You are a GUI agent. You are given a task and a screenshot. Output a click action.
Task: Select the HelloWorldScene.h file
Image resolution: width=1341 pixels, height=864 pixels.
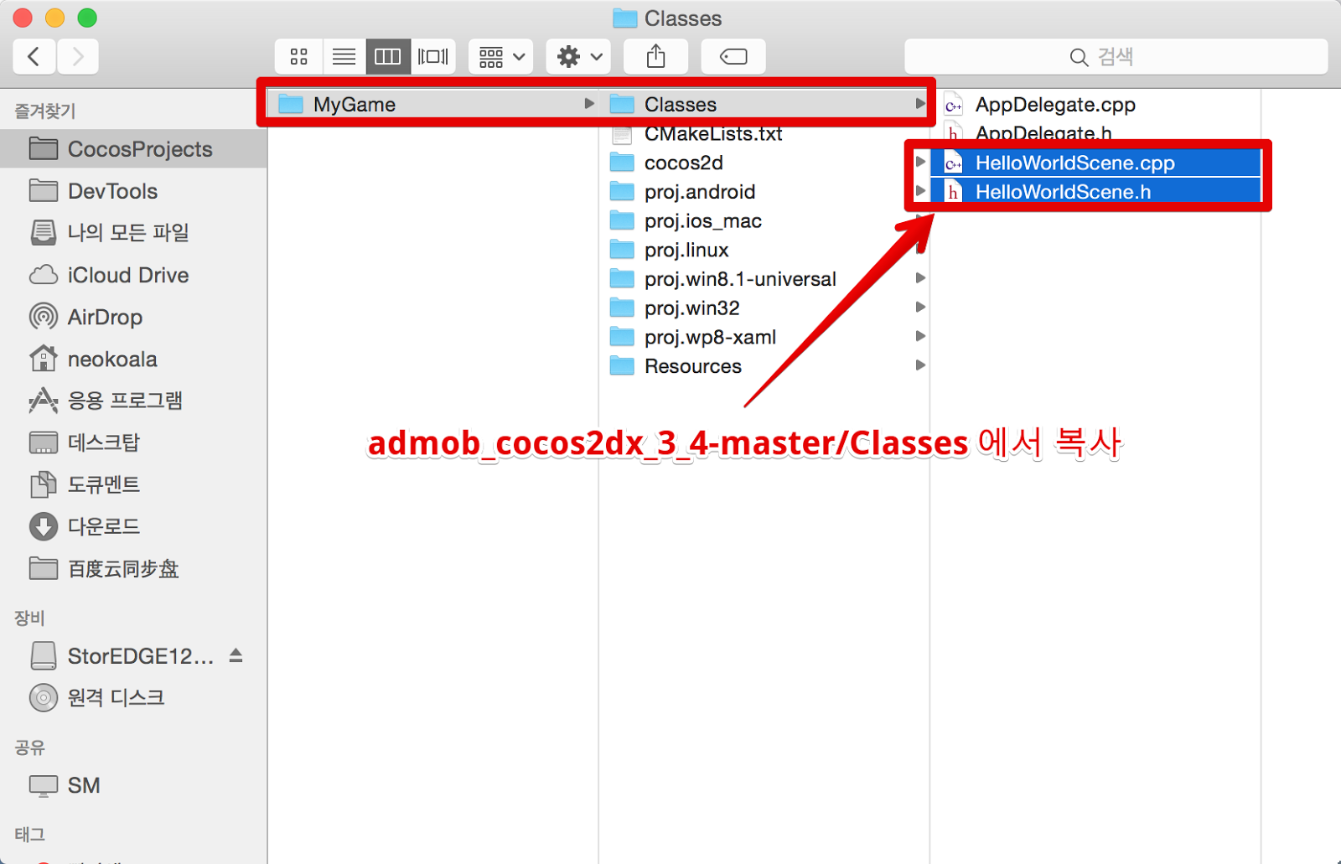click(1064, 192)
